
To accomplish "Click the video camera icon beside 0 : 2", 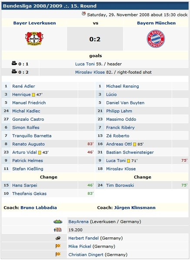I will point(14,72).
